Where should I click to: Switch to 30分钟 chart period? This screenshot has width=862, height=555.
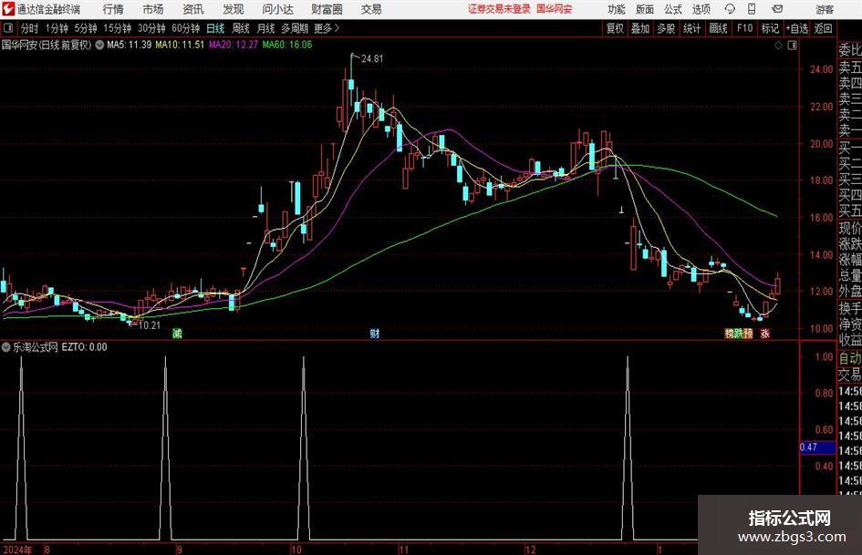[151, 28]
